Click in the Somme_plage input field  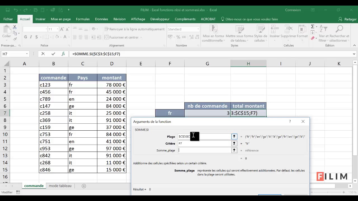(x=204, y=150)
